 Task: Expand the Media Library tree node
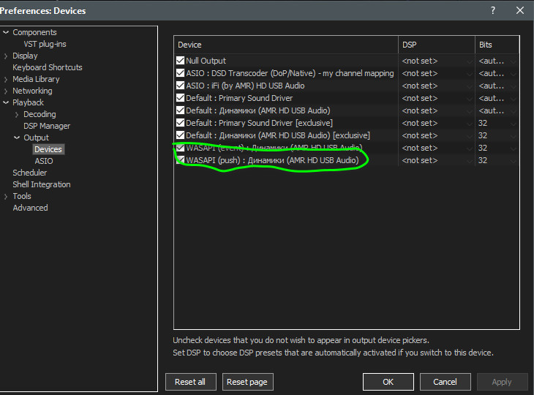(6, 79)
